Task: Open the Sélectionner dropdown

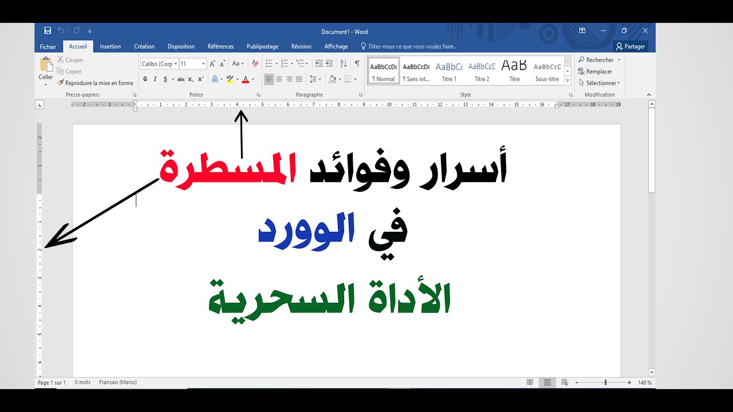Action: 599,83
